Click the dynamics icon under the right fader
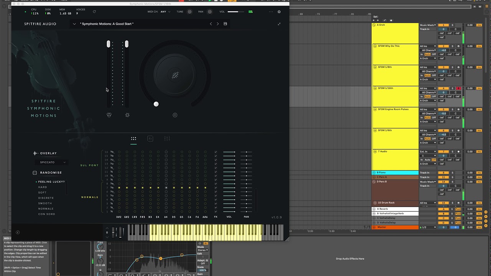 coord(127,115)
